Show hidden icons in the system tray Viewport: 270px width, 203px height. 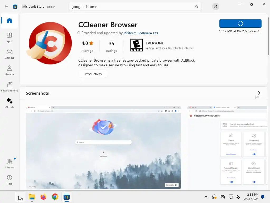[x=206, y=197]
